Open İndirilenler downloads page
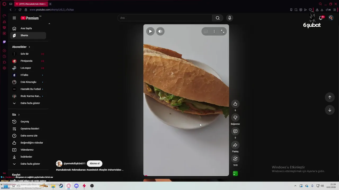This screenshot has height=190, width=339. pos(28,157)
